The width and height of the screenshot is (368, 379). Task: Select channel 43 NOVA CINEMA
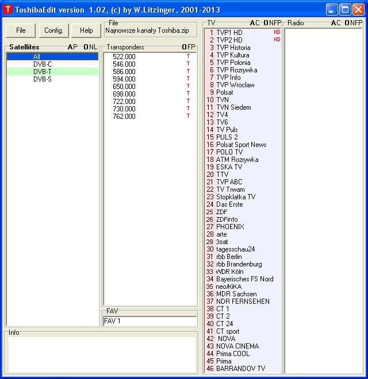point(243,346)
